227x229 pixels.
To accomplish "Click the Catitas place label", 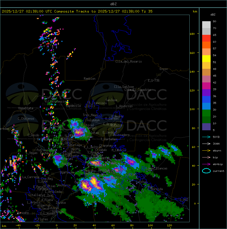I will [x=142, y=182].
